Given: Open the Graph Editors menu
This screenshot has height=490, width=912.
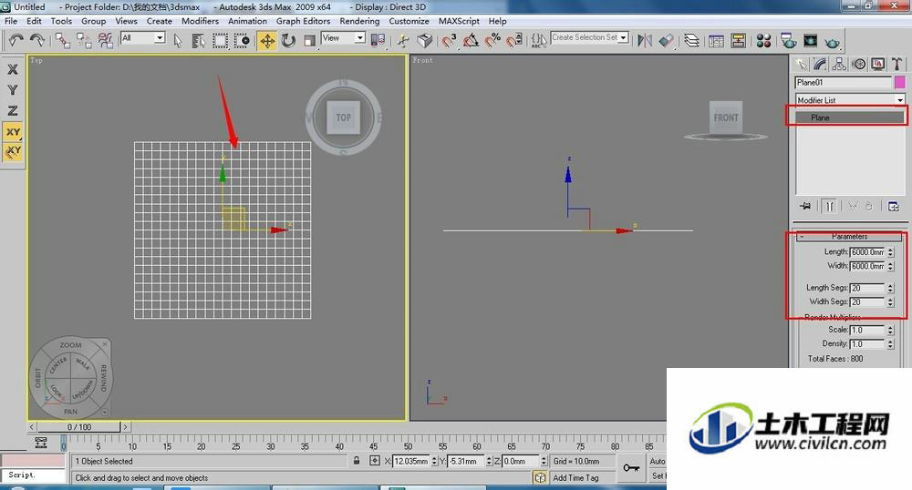Looking at the screenshot, I should (x=303, y=21).
